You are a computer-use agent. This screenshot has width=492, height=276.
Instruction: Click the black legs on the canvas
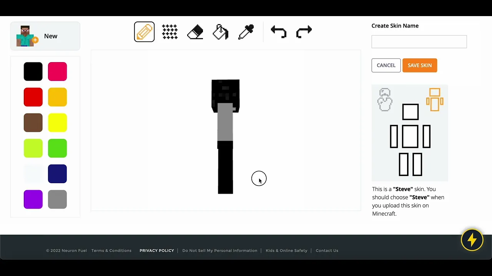(225, 168)
